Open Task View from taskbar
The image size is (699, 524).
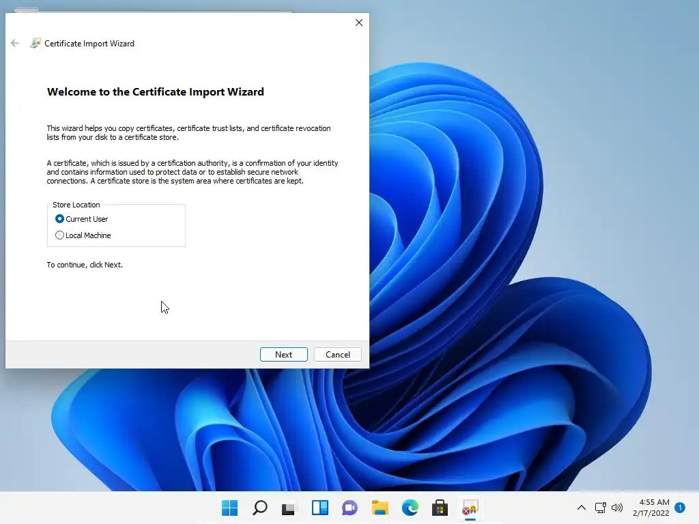click(x=289, y=508)
